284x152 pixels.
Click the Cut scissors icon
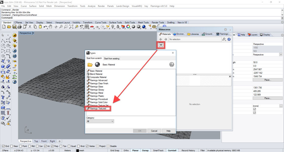30,27
